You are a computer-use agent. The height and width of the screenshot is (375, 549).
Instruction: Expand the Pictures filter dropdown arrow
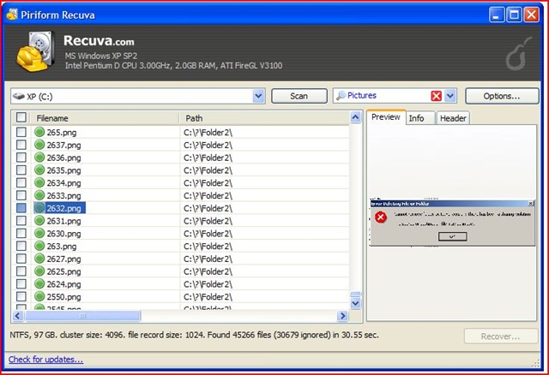450,96
